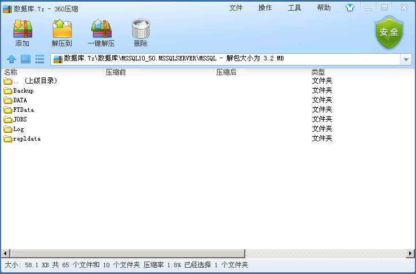Switch to large icon view mode

tap(25, 59)
